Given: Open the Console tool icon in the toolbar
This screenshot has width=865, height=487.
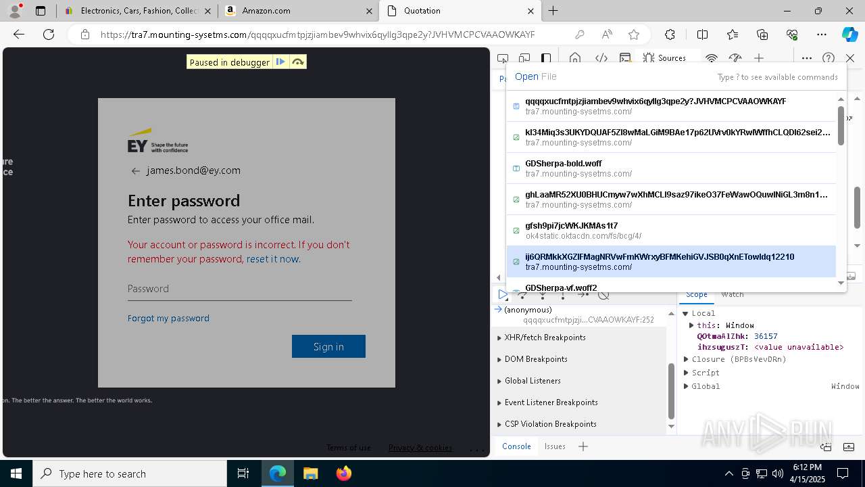Looking at the screenshot, I should 625,58.
